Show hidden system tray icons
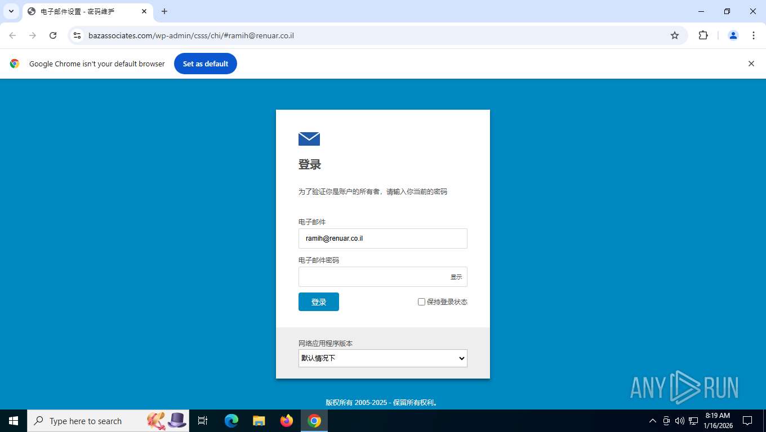766x432 pixels. [x=653, y=421]
